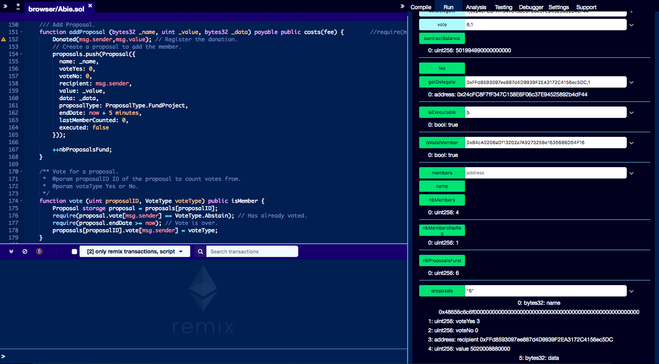Clear the console using the circle-slash icon

pyautogui.click(x=25, y=252)
